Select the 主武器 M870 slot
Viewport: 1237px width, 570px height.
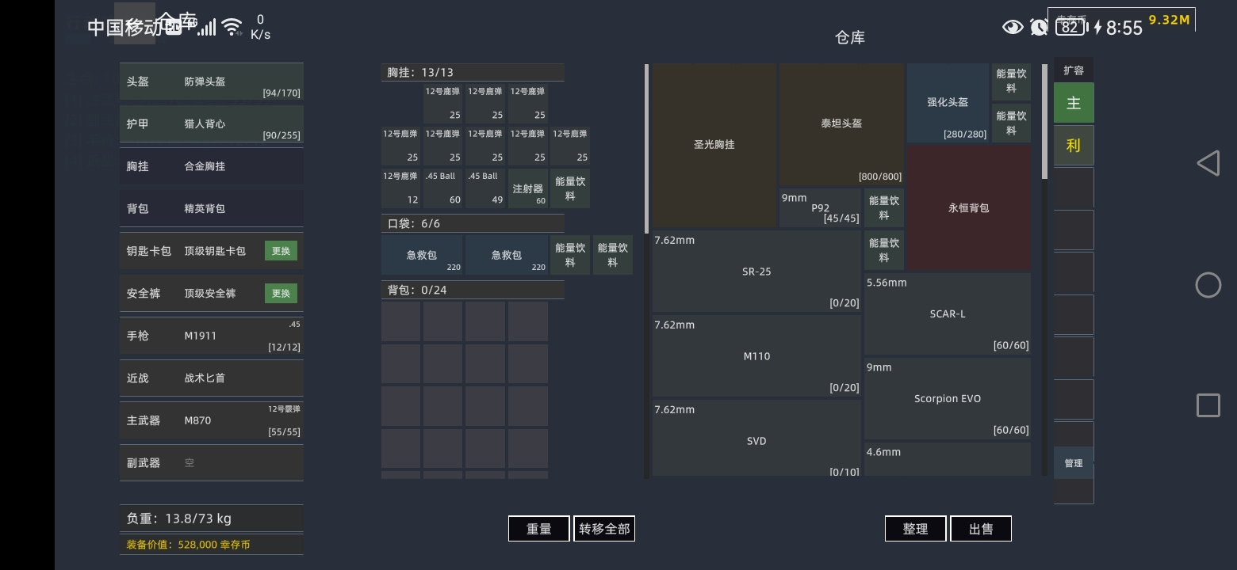tap(212, 420)
